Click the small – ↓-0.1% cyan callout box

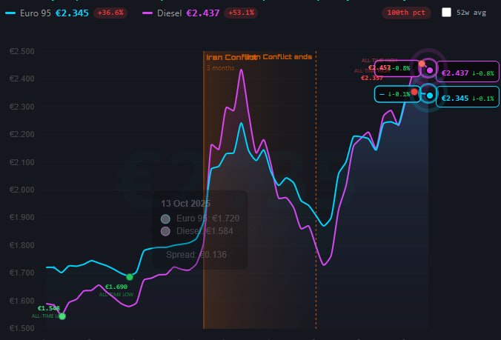397,94
